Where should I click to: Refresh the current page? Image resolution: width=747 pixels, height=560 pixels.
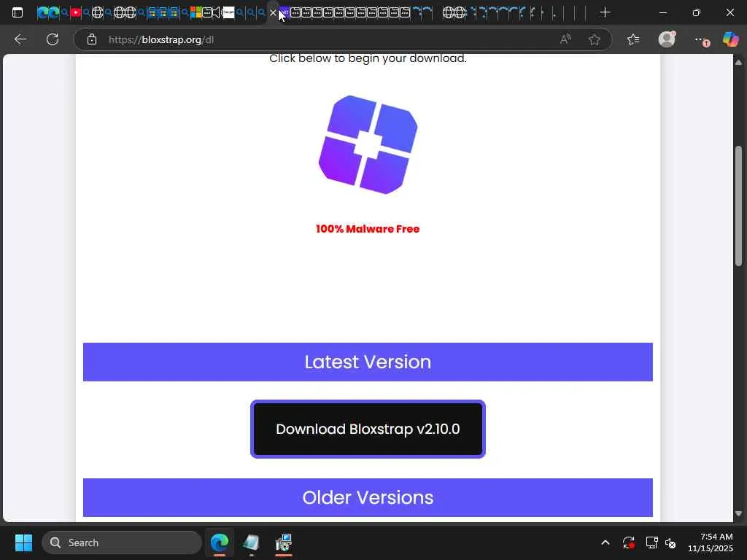(x=53, y=39)
